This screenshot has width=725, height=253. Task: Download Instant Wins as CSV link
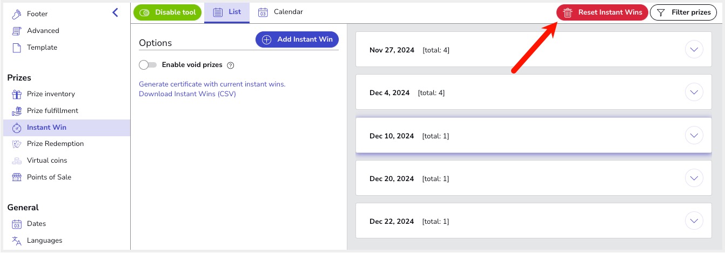187,94
